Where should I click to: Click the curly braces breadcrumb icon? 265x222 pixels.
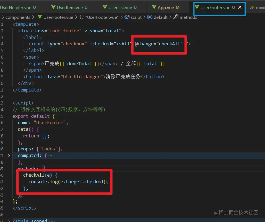tap(82, 17)
